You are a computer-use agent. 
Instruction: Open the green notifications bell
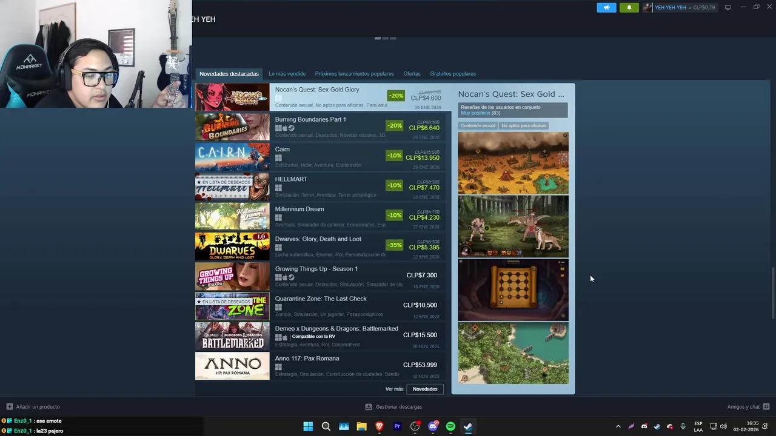(629, 7)
